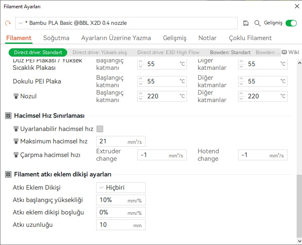
Task: Increase Nozul Başlangıç katmanı temperature stepper
Action: click(x=141, y=94)
